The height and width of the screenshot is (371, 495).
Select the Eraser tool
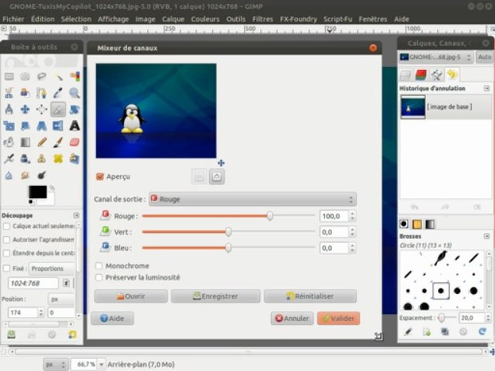point(74,142)
